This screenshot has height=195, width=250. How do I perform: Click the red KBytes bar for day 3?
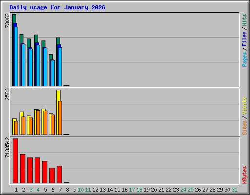tap(30, 170)
